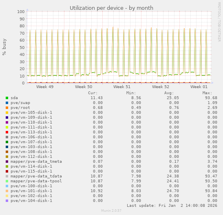This screenshot has width=223, height=215.
Task: Click vm-101-disk-1 max value 93.84
Action: point(211,191)
